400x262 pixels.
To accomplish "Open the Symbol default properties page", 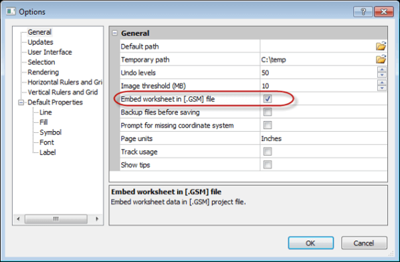I will coord(51,132).
